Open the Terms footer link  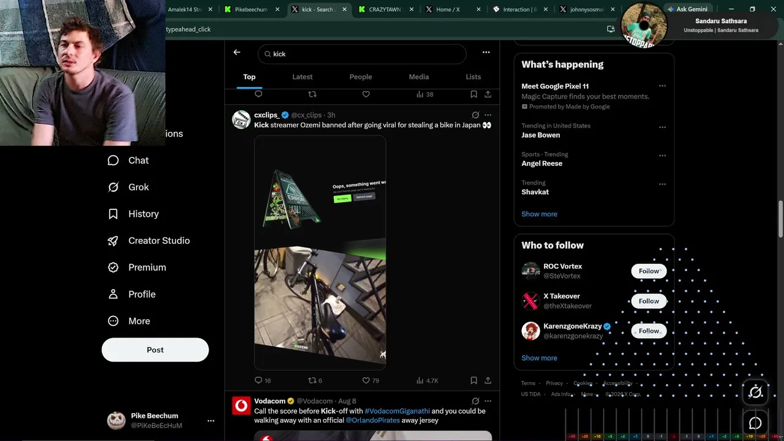click(x=528, y=383)
